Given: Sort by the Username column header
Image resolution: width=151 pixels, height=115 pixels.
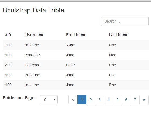Looking at the screenshot, I should 35,35.
